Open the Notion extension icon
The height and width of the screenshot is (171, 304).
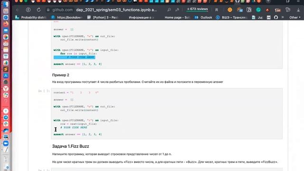click(x=249, y=9)
